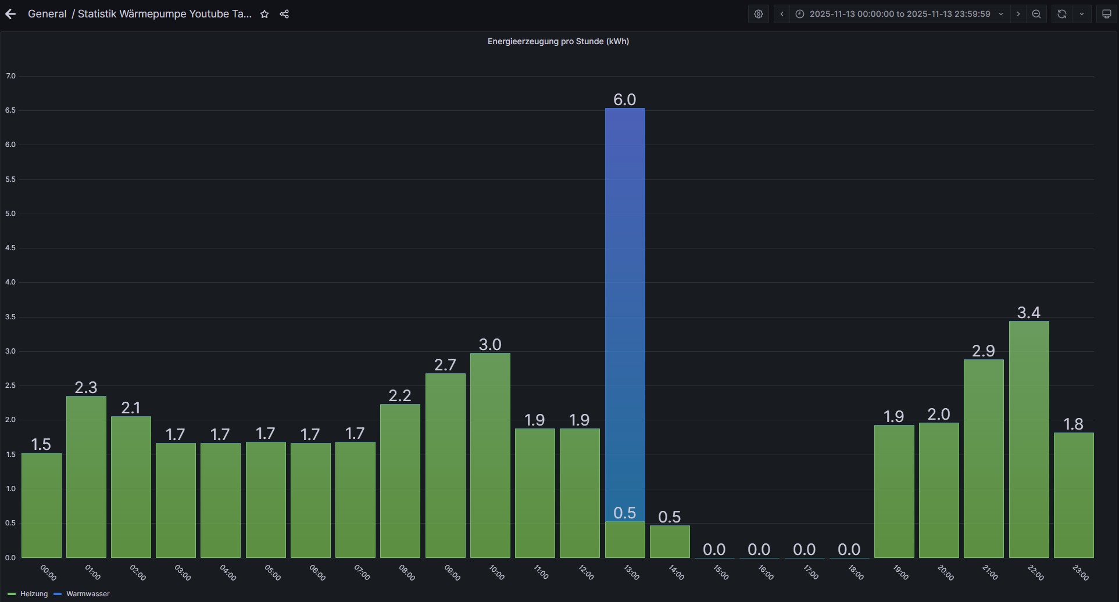1119x602 pixels.
Task: Open the Energieerzeugung pro Stunde panel menu
Action: click(558, 41)
